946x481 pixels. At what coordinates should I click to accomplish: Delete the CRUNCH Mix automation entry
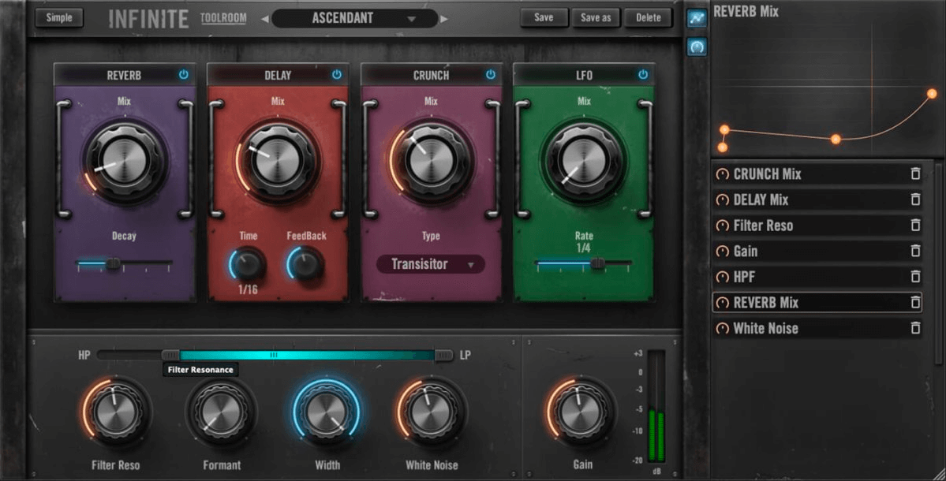[x=915, y=174]
